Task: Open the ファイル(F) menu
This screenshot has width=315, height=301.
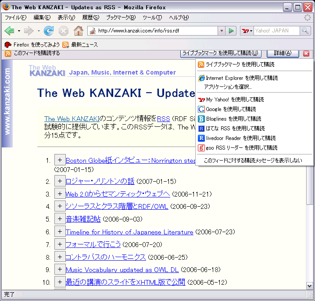Action: click(x=15, y=18)
